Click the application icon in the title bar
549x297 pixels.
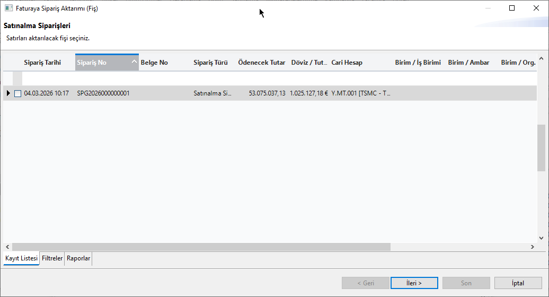pyautogui.click(x=8, y=8)
